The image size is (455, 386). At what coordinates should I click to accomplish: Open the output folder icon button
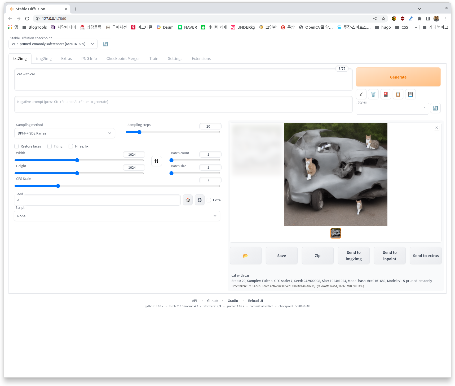tap(245, 256)
